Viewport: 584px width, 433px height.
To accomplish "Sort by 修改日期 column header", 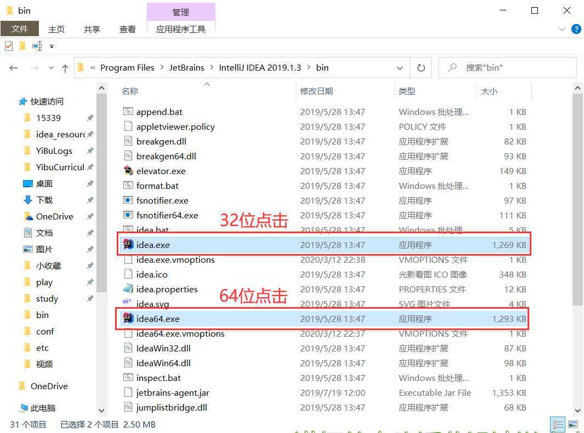I will [x=317, y=91].
